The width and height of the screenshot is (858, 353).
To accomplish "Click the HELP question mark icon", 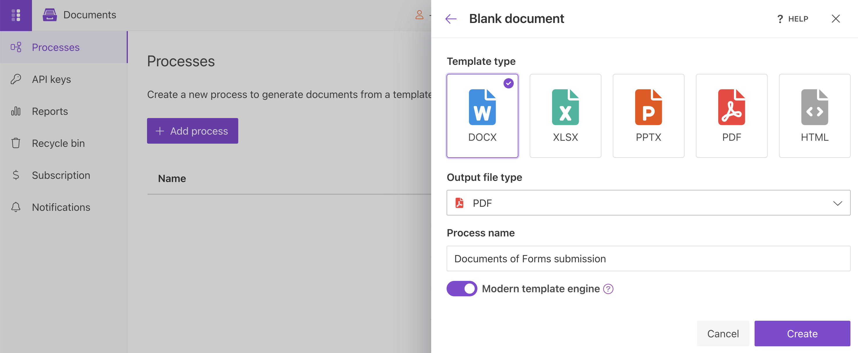I will coord(780,19).
